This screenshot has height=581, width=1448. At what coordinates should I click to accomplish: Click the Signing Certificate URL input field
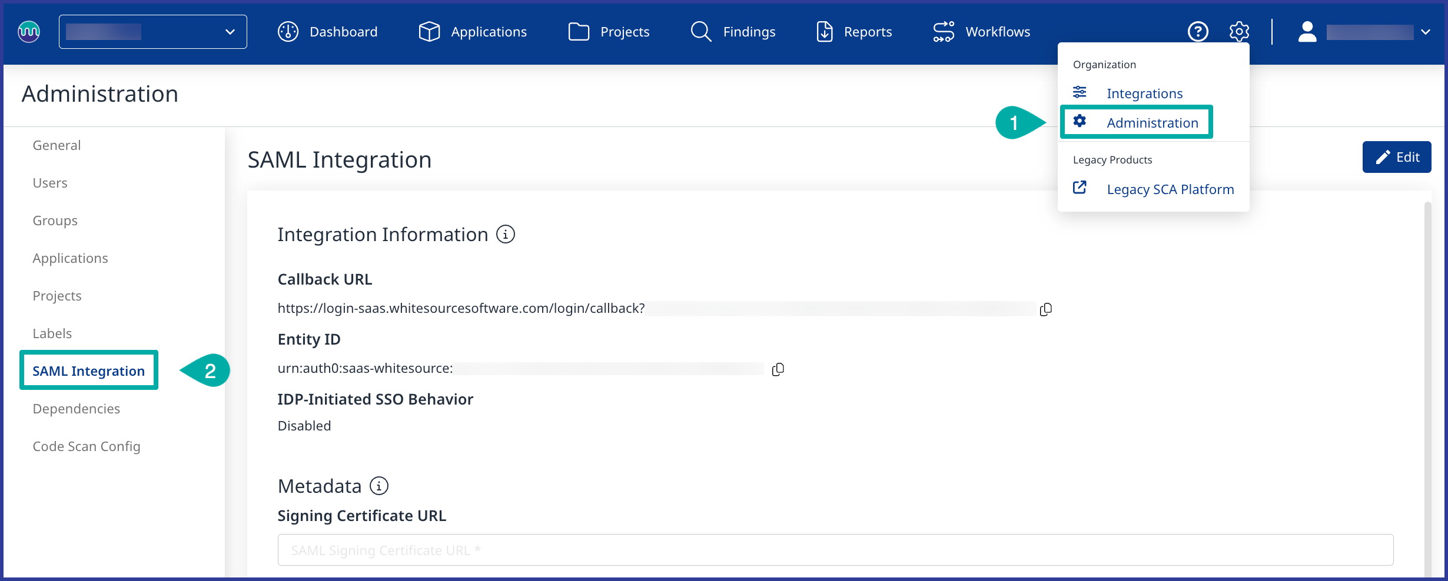coord(835,550)
